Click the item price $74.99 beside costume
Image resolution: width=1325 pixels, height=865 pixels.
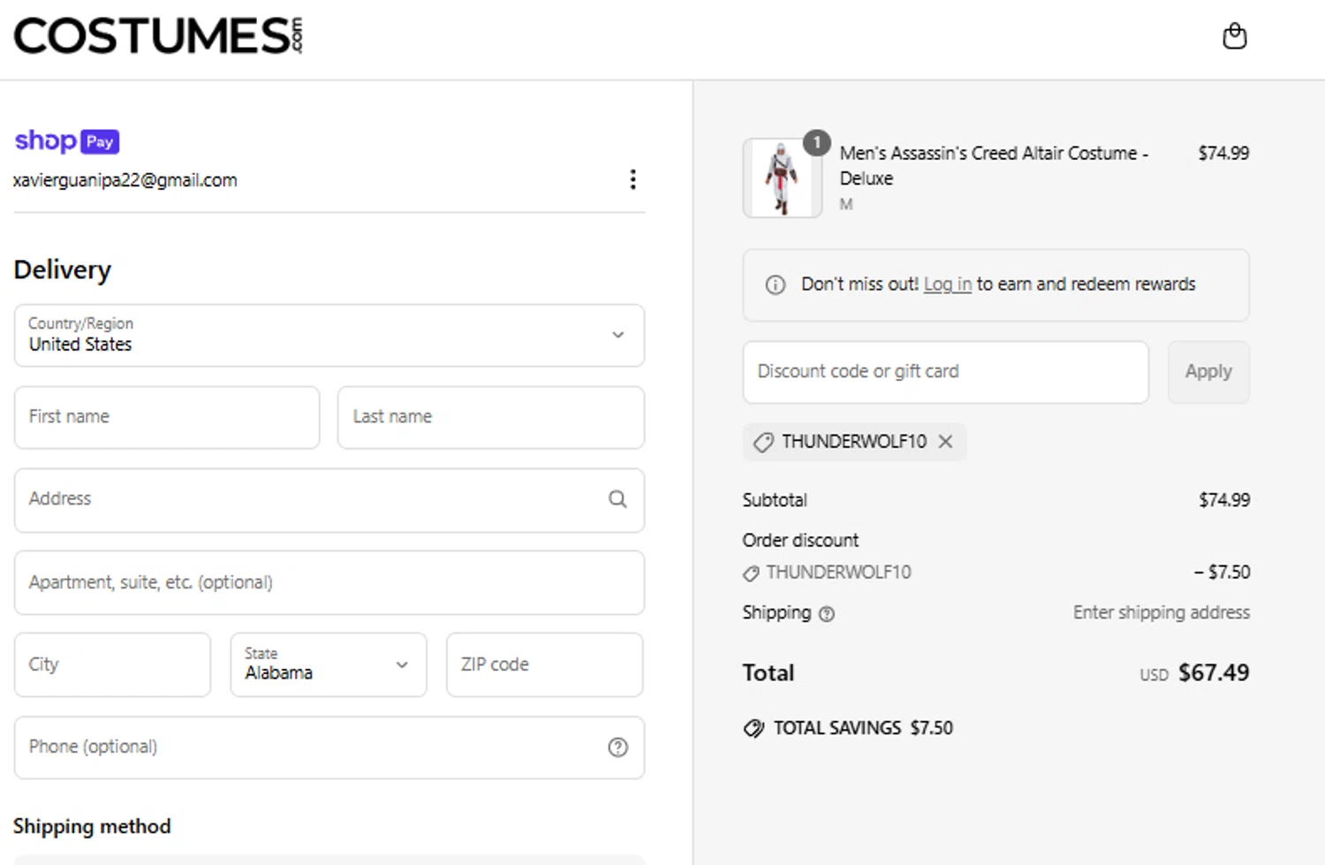(x=1223, y=153)
